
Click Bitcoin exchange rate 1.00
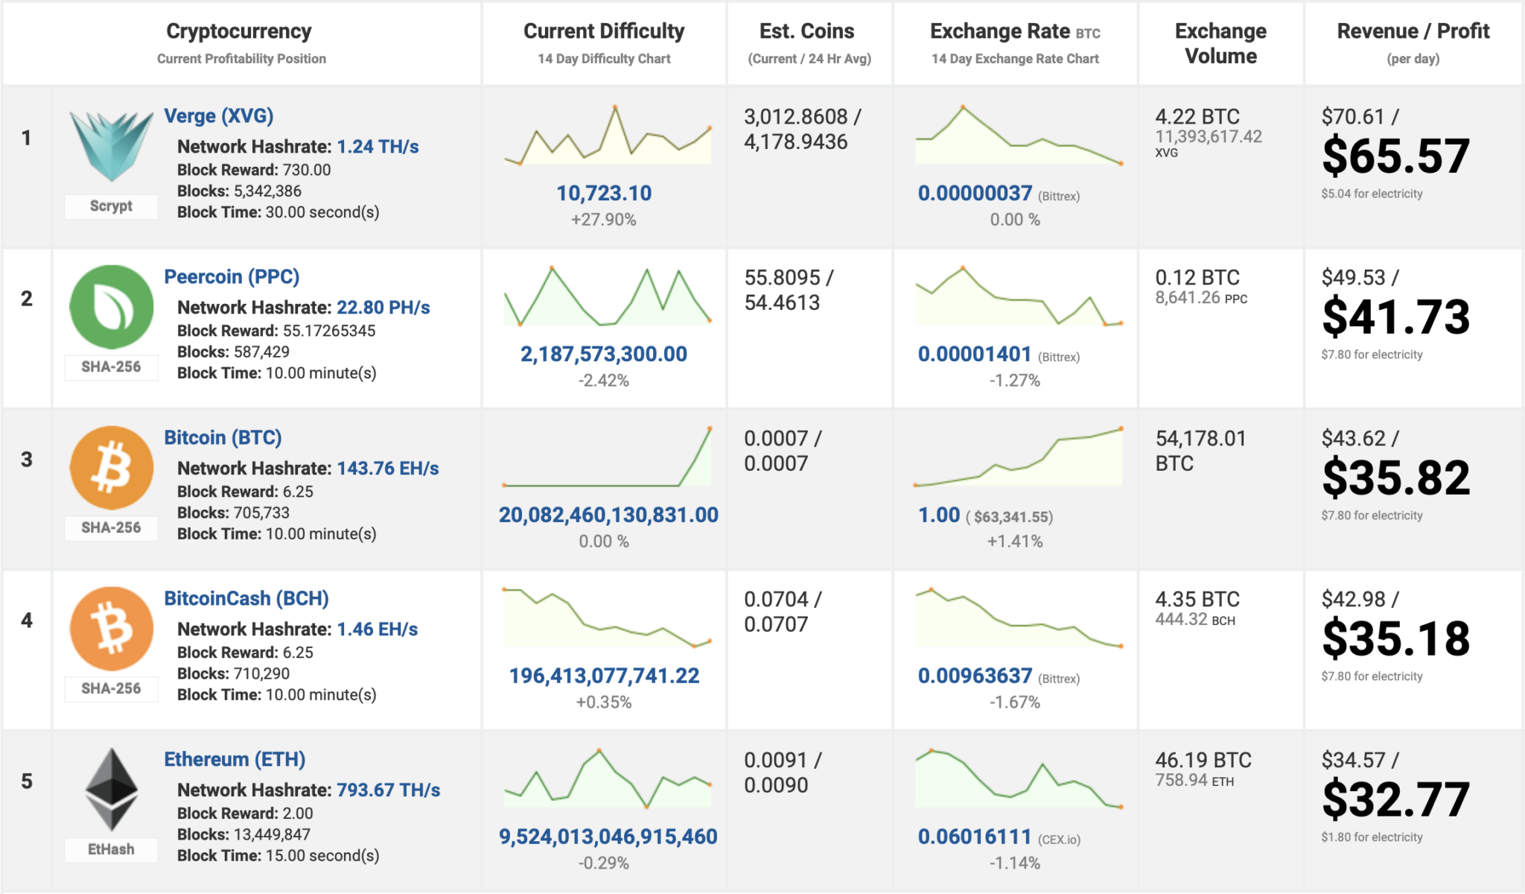[x=939, y=516]
